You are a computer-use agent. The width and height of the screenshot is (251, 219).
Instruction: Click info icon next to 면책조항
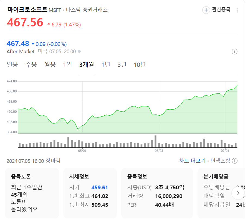click(x=235, y=161)
